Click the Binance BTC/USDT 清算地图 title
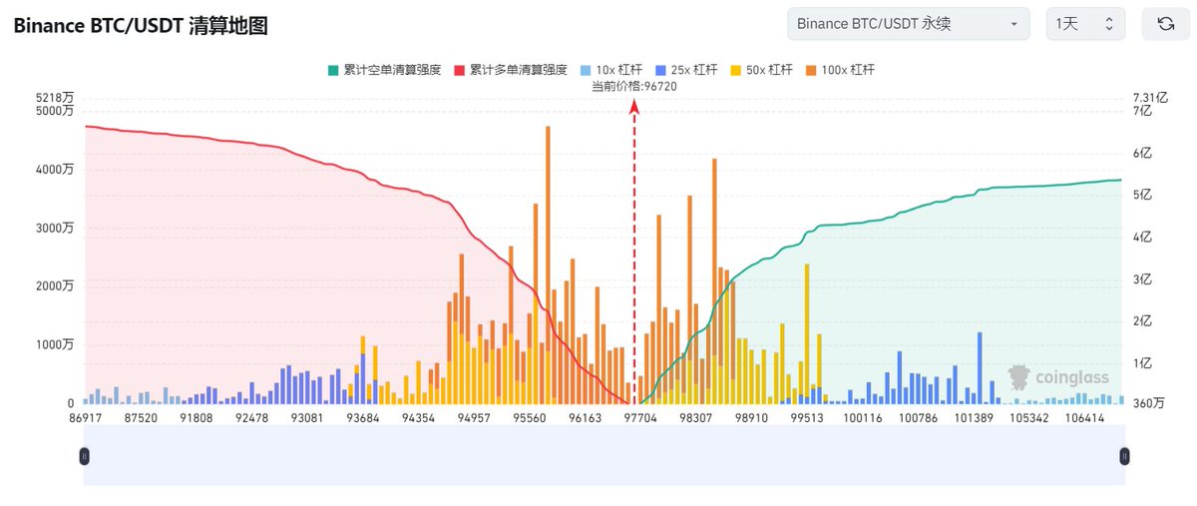 [x=141, y=26]
